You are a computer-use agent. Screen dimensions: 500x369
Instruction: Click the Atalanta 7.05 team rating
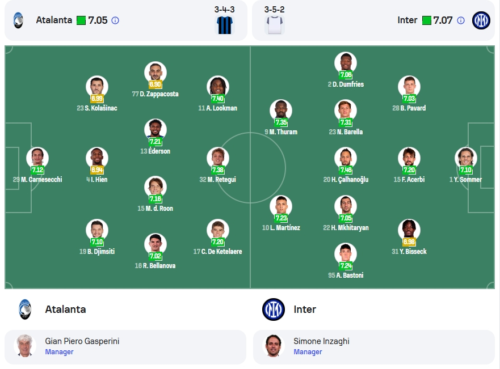98,20
